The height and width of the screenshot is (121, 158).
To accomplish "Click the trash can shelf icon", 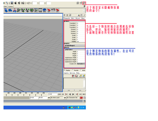I will (x=84, y=6).
